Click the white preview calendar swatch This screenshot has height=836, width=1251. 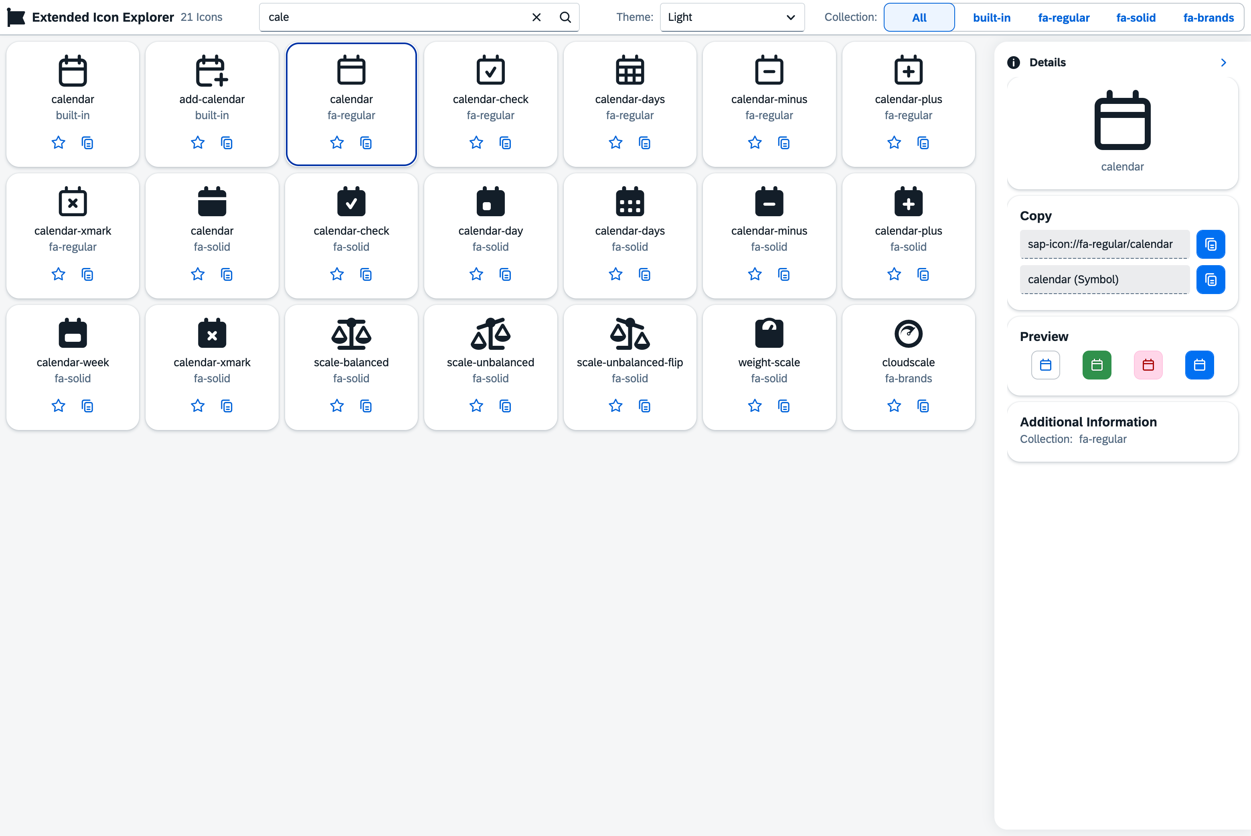(1045, 365)
